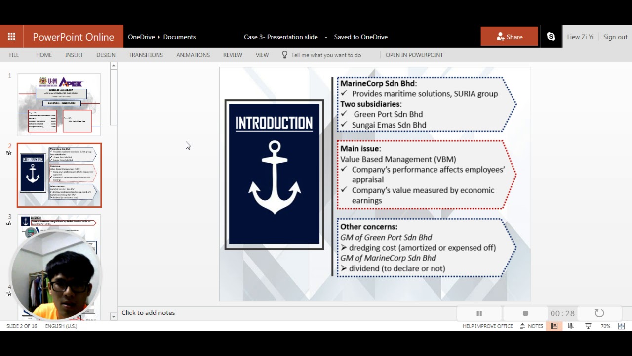Click the PowerPoint Online brand label
Image resolution: width=632 pixels, height=356 pixels.
click(x=74, y=37)
